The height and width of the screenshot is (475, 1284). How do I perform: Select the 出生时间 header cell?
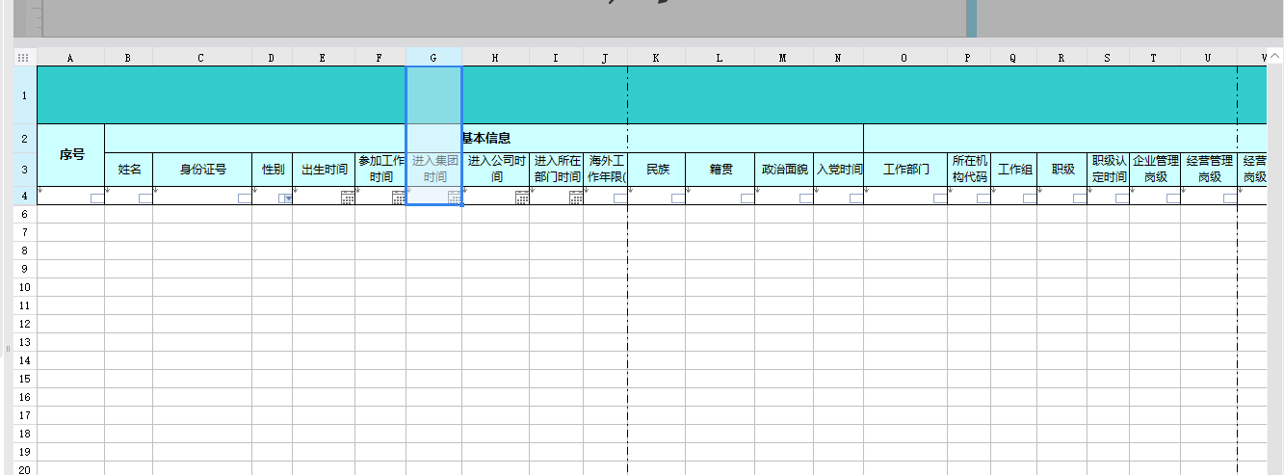324,169
